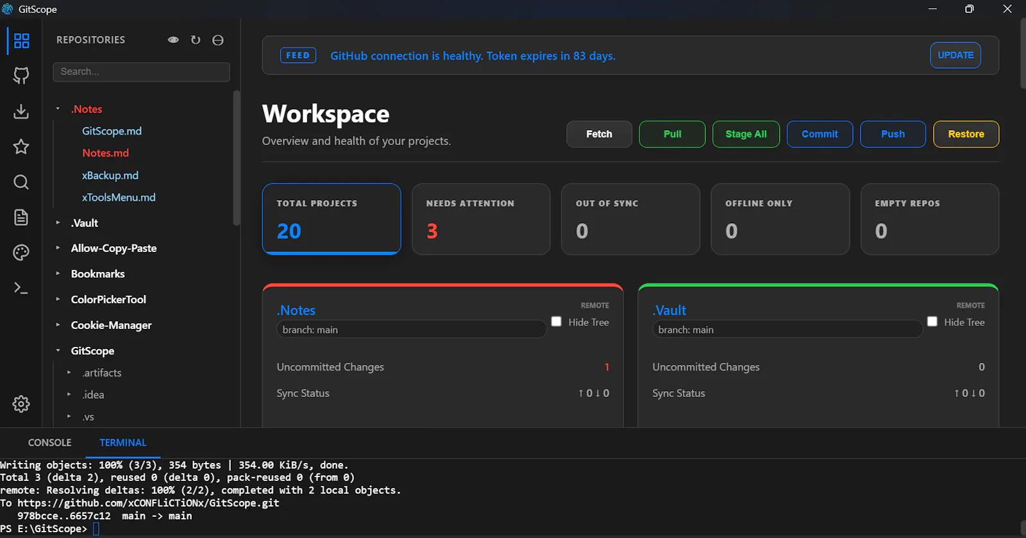1026x538 pixels.
Task: Open xToolsMenu.md in the tree
Action: click(x=119, y=198)
